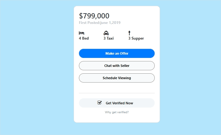Screen dimensions: 221x135
Task: Select the Schedule Viewing button
Action: pos(117,78)
